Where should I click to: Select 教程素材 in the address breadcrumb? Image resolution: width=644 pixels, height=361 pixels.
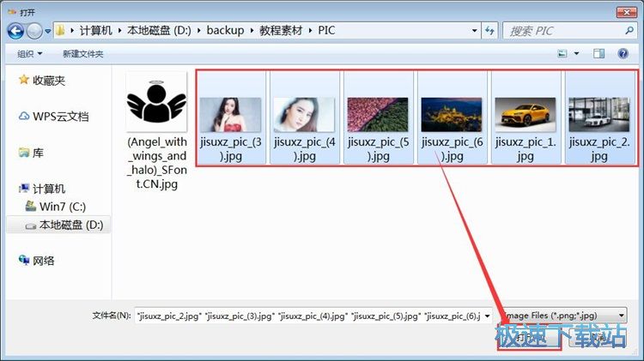281,30
